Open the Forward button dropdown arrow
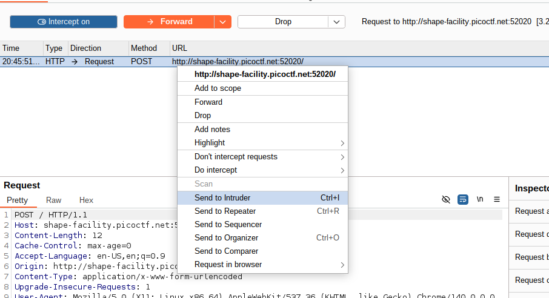This screenshot has height=298, width=549. point(222,22)
